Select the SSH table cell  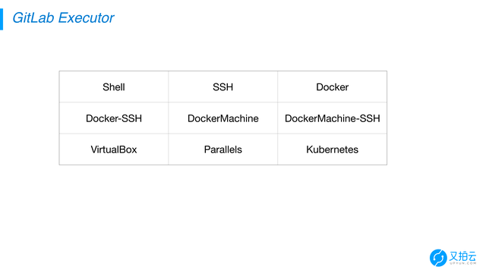pos(222,87)
